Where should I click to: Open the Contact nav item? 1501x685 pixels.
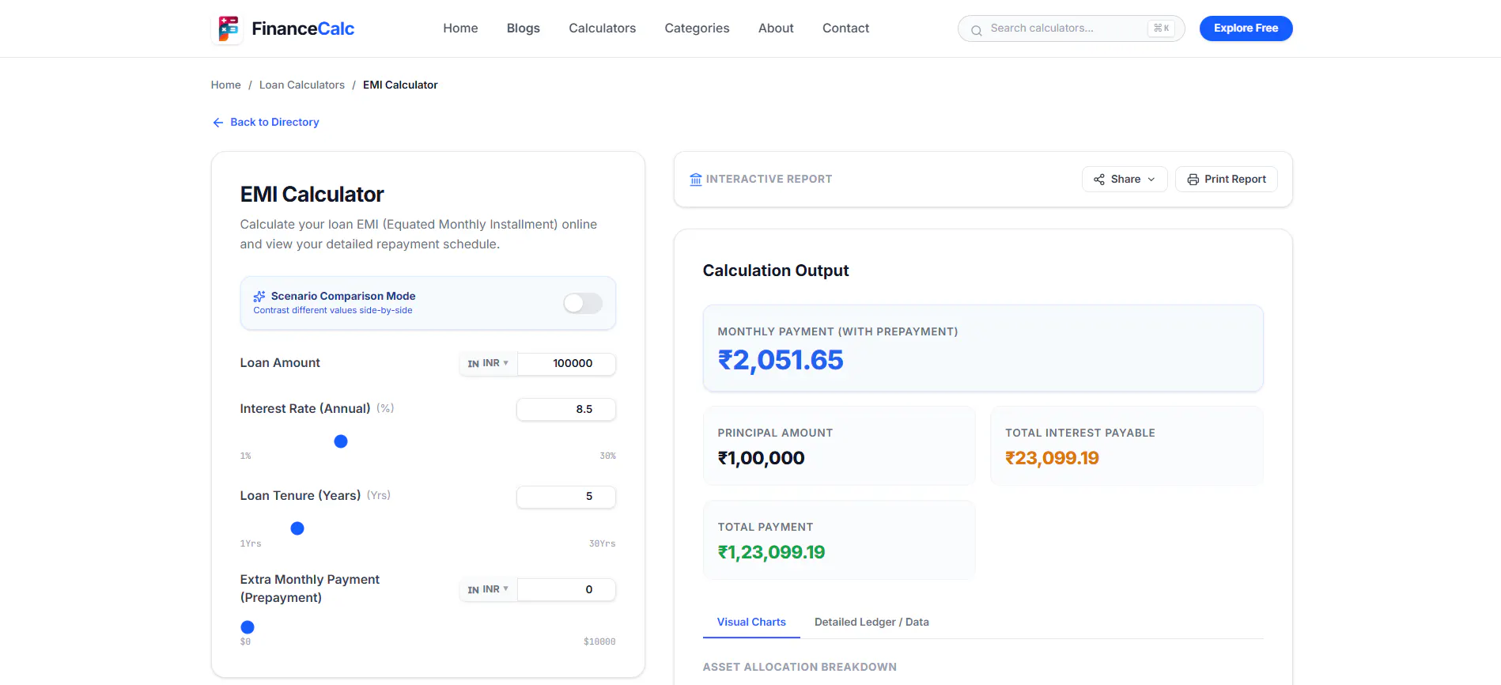coord(845,28)
